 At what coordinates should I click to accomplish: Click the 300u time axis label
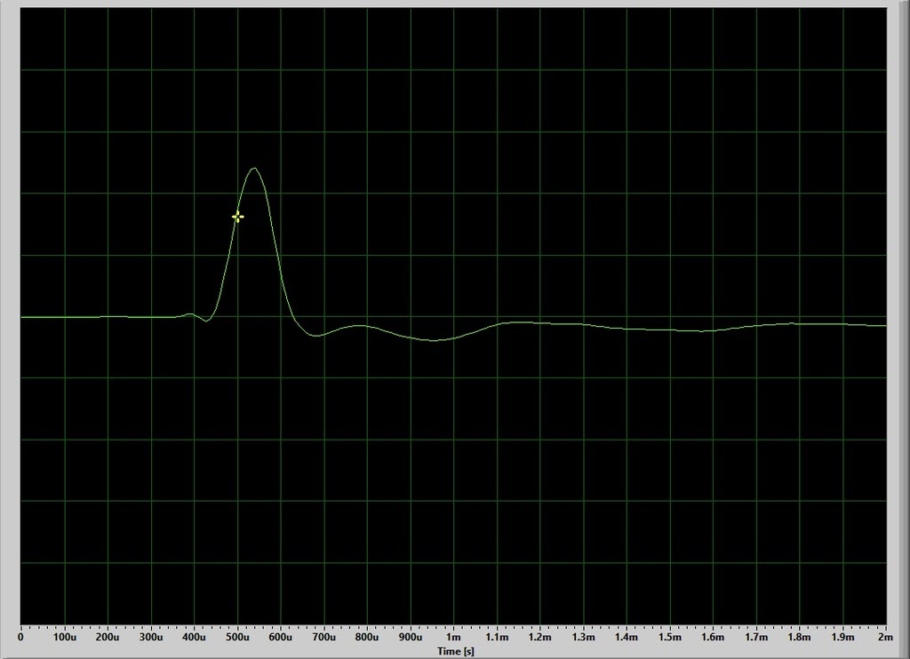[x=151, y=637]
